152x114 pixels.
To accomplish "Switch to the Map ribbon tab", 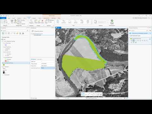I will [x=9, y=18].
